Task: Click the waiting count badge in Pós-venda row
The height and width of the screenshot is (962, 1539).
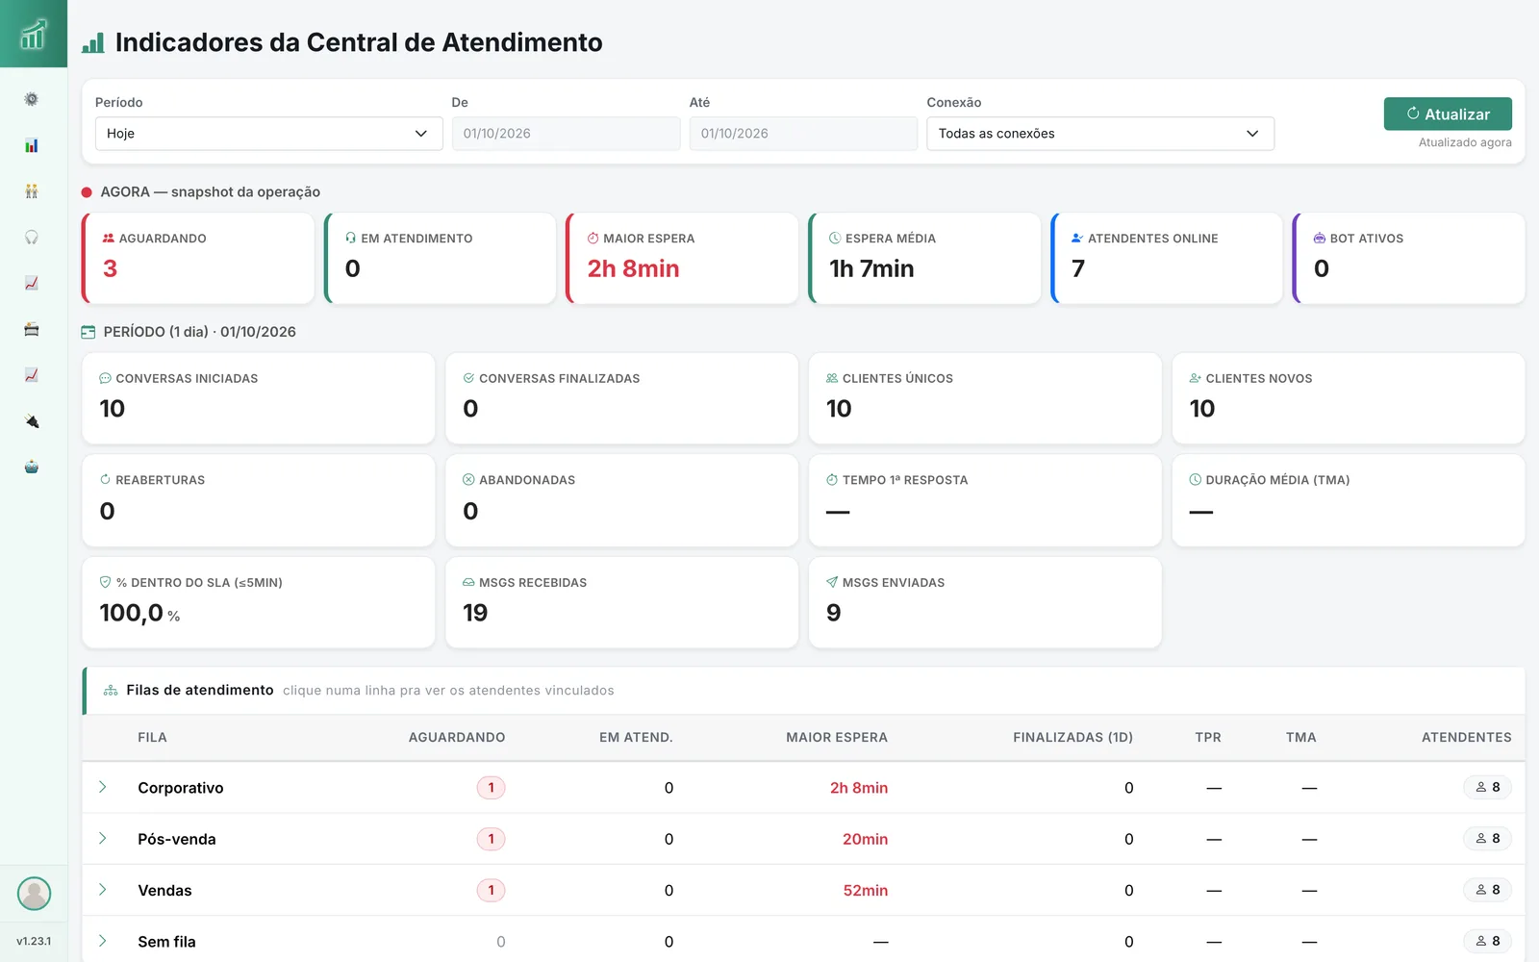Action: pos(491,839)
